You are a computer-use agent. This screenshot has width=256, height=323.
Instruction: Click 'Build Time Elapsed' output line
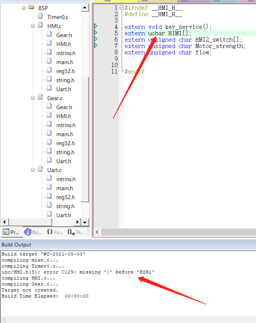[45, 296]
